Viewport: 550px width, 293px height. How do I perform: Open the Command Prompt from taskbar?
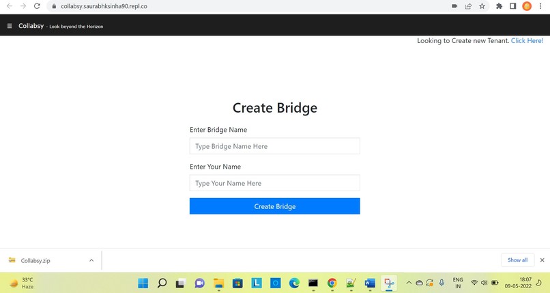pos(313,283)
